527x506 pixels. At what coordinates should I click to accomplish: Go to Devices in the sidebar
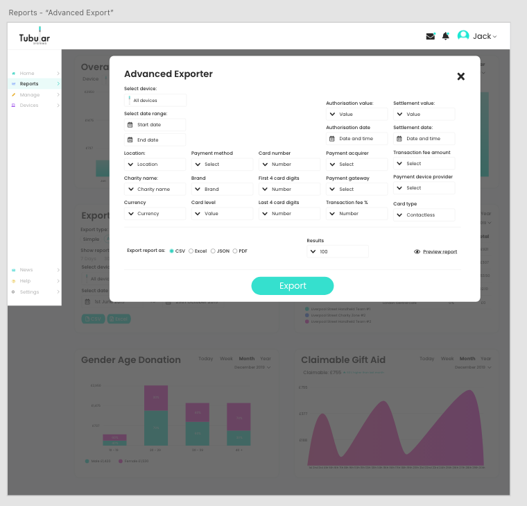pyautogui.click(x=29, y=106)
